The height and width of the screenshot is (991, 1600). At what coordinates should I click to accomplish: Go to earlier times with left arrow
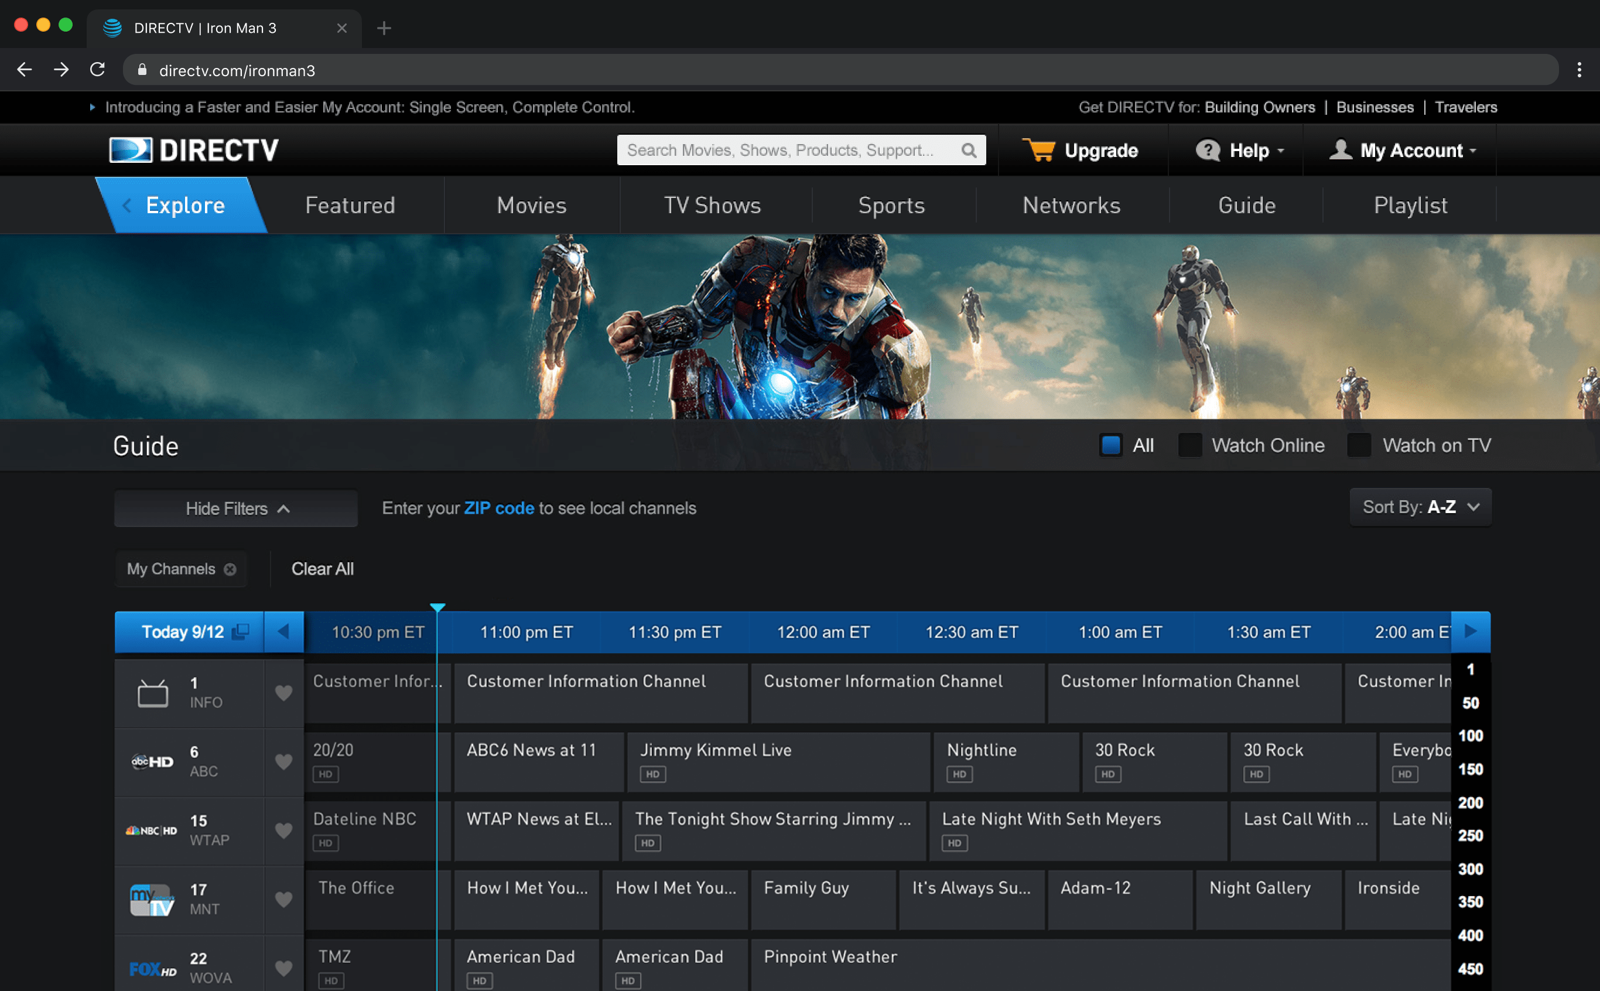point(283,631)
